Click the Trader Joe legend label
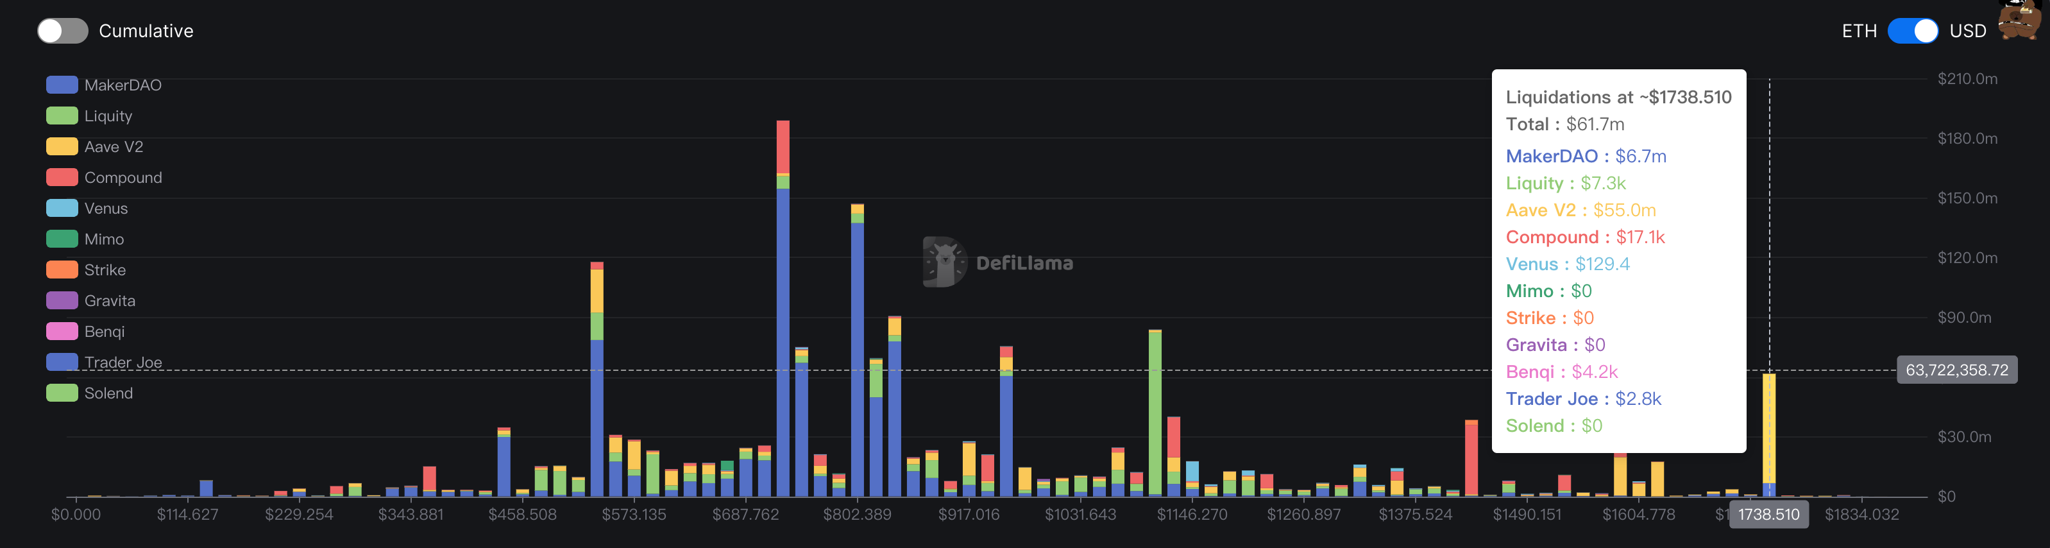The width and height of the screenshot is (2050, 548). 123,362
